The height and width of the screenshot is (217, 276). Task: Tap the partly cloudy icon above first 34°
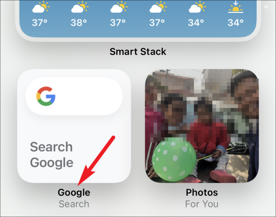coord(197,7)
